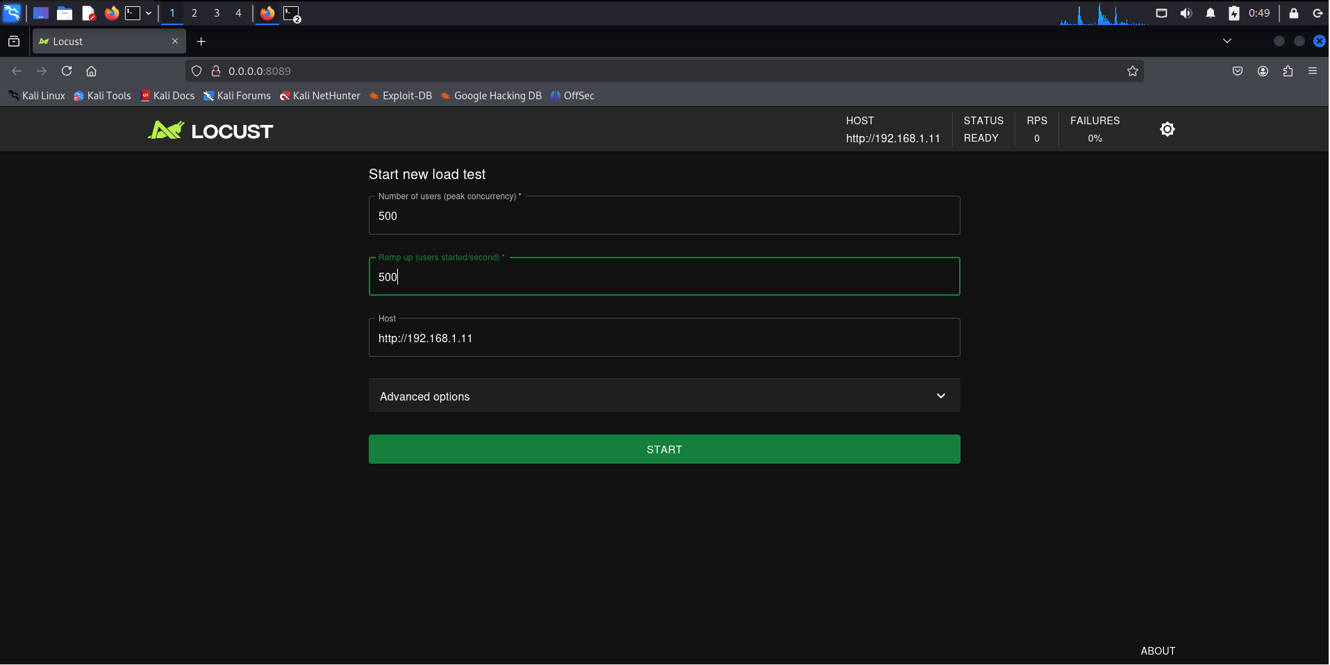Open the Pocket save icon
1330x665 pixels.
tap(1238, 71)
